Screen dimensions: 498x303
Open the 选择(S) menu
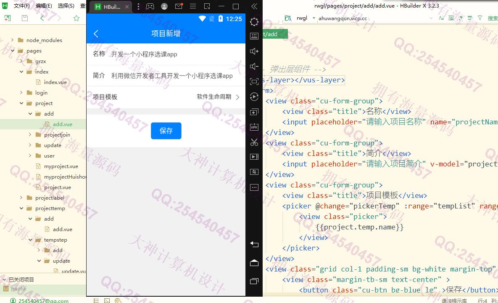[66, 6]
